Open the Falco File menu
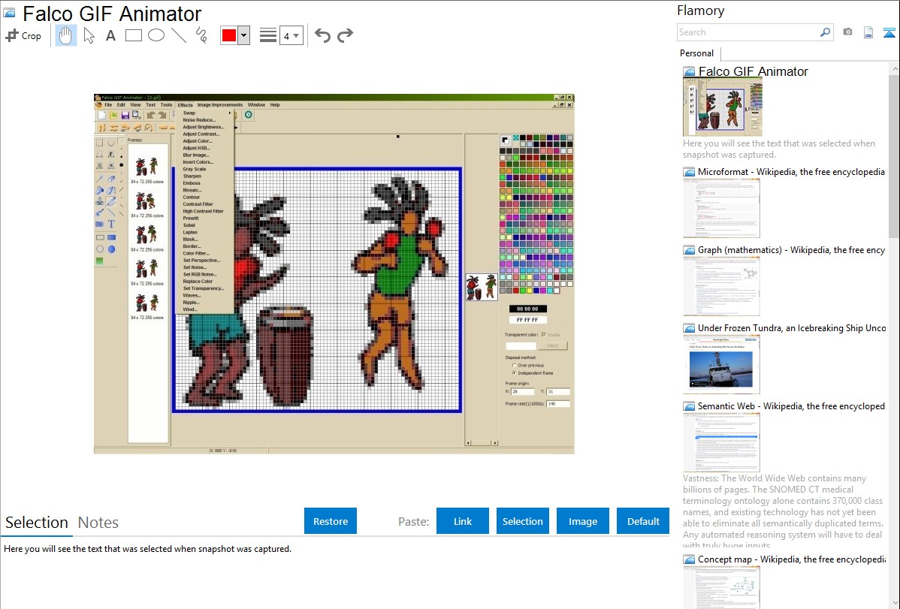 [108, 105]
